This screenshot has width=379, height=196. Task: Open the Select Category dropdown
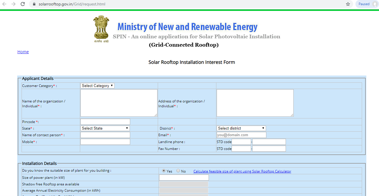[x=97, y=86]
